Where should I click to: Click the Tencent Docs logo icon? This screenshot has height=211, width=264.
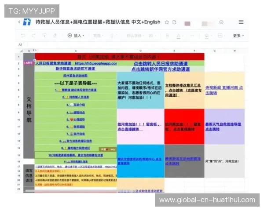[27, 22]
